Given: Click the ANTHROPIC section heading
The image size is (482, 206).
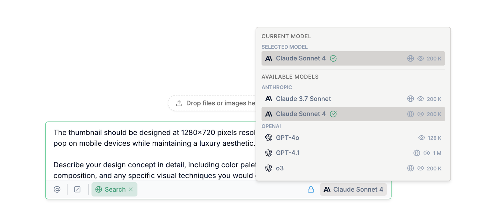Looking at the screenshot, I should click(x=277, y=87).
